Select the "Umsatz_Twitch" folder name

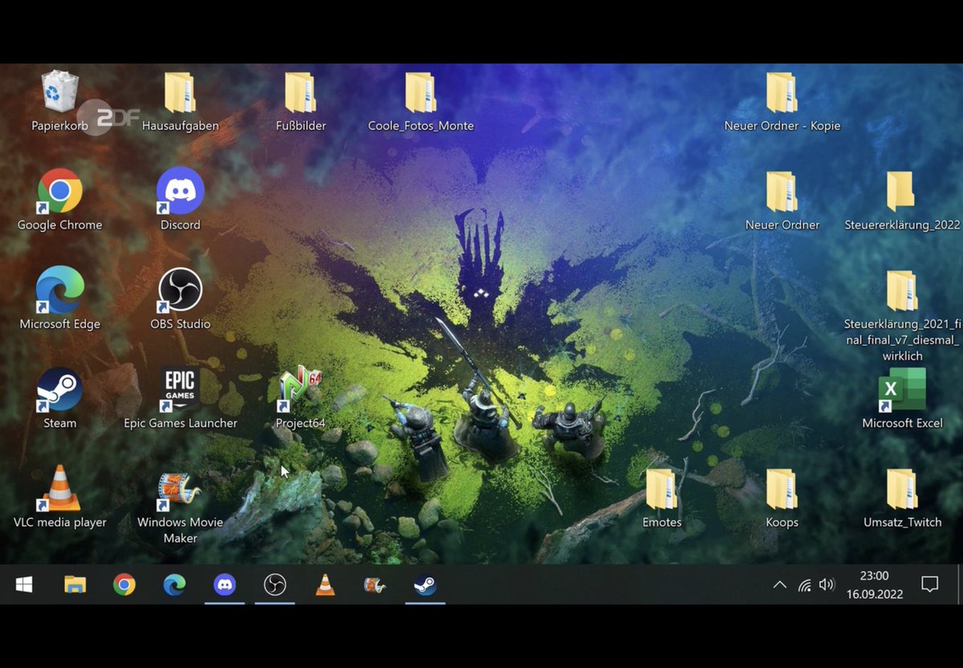coord(902,522)
